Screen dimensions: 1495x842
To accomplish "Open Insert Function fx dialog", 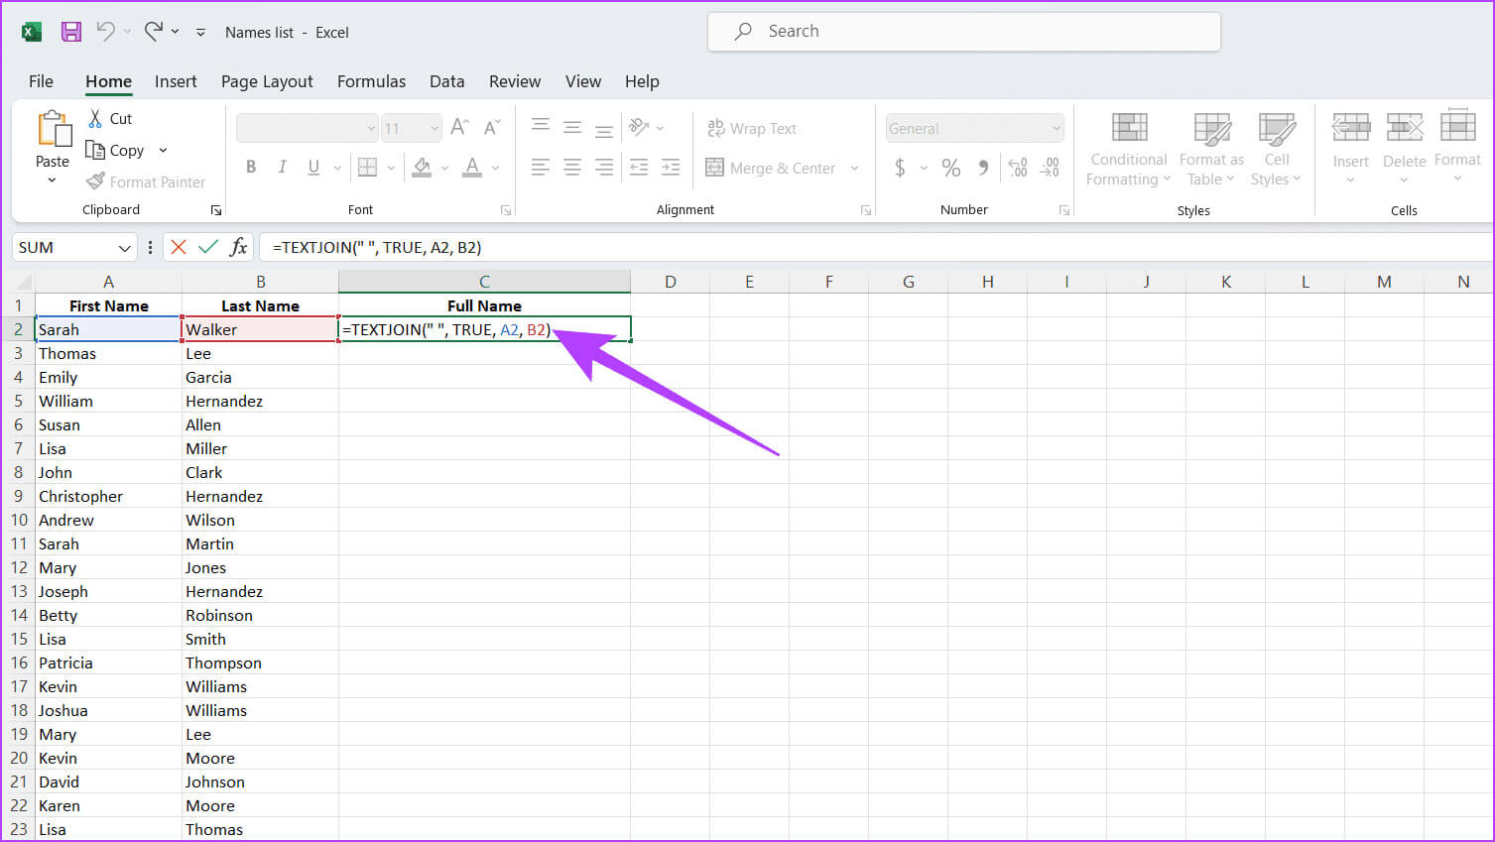I will 238,247.
